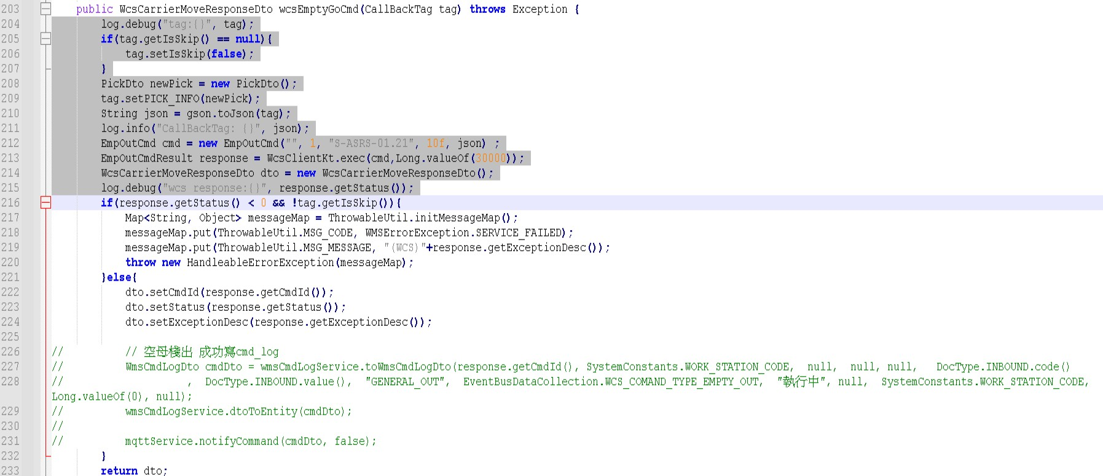
Task: Click line number 225 in the gutter
Action: click(x=10, y=337)
